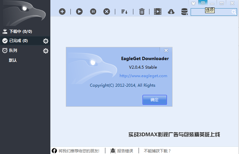This screenshot has width=239, height=154.
Task: Click the Copyright(C) 2012-2014 text
Action: click(122, 85)
